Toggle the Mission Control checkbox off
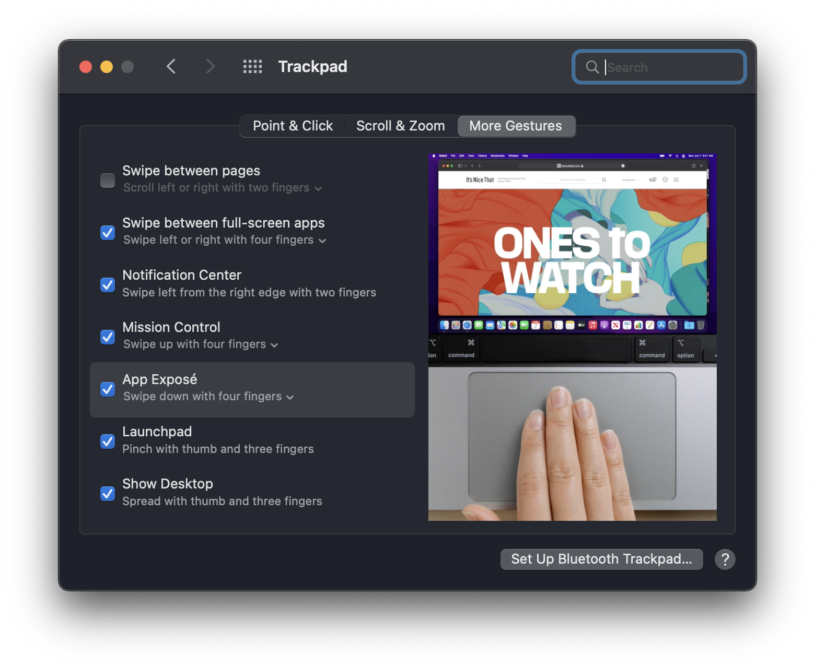 108,337
